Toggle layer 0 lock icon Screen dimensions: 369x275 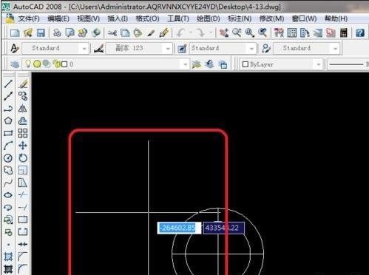point(57,64)
